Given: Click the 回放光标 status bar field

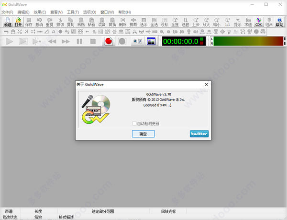Looking at the screenshot, I should 168,211.
